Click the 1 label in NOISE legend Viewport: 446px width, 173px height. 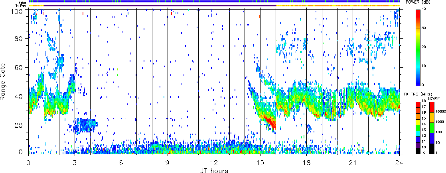click(x=436, y=153)
